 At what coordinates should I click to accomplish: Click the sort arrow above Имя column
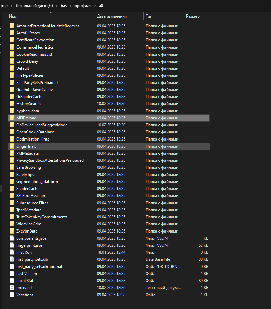[x=52, y=13]
